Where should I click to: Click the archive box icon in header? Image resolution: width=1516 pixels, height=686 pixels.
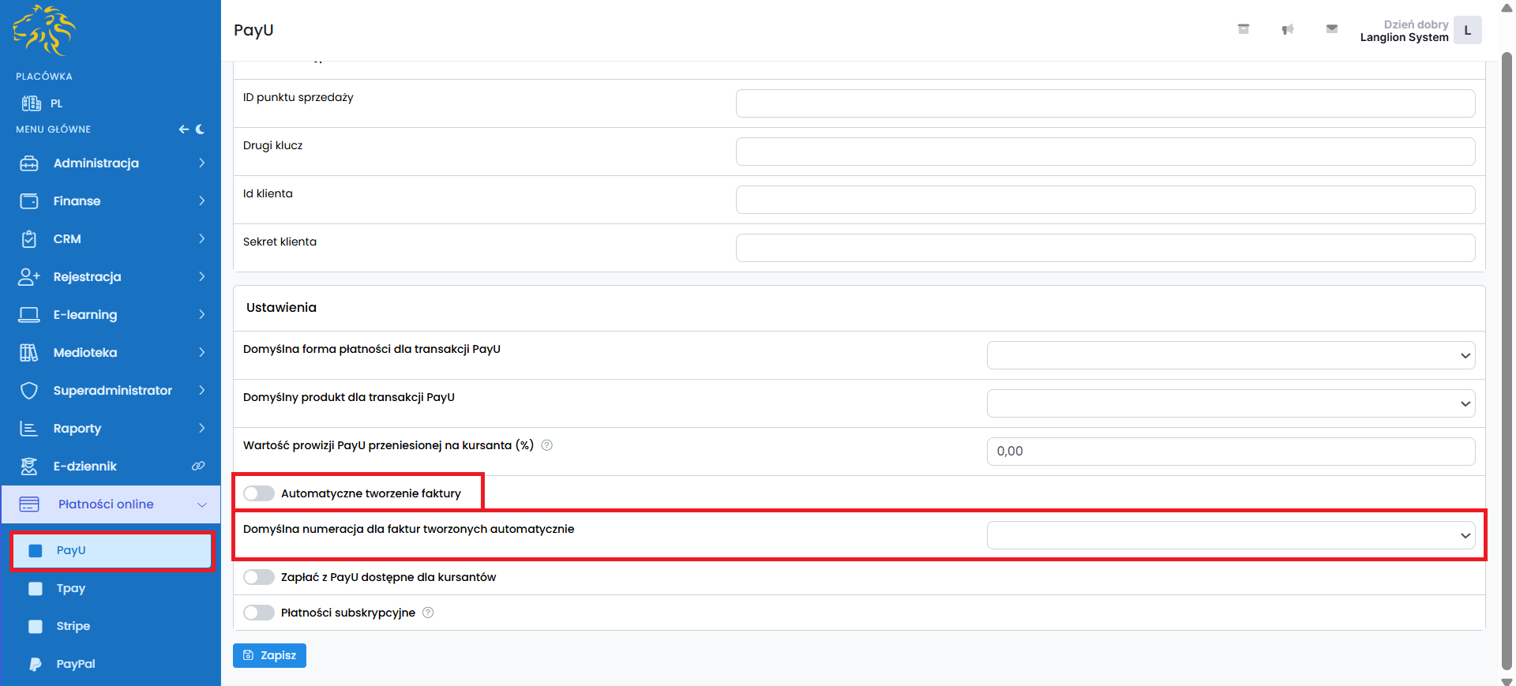tap(1243, 29)
